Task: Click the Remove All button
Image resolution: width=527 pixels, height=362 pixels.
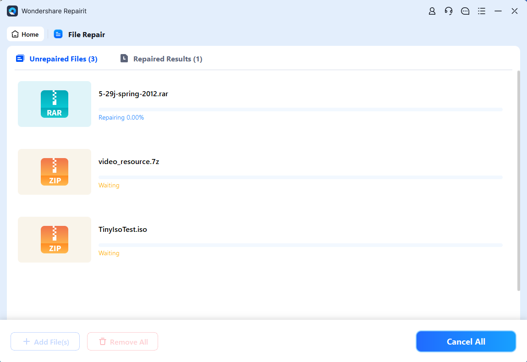Action: click(122, 341)
